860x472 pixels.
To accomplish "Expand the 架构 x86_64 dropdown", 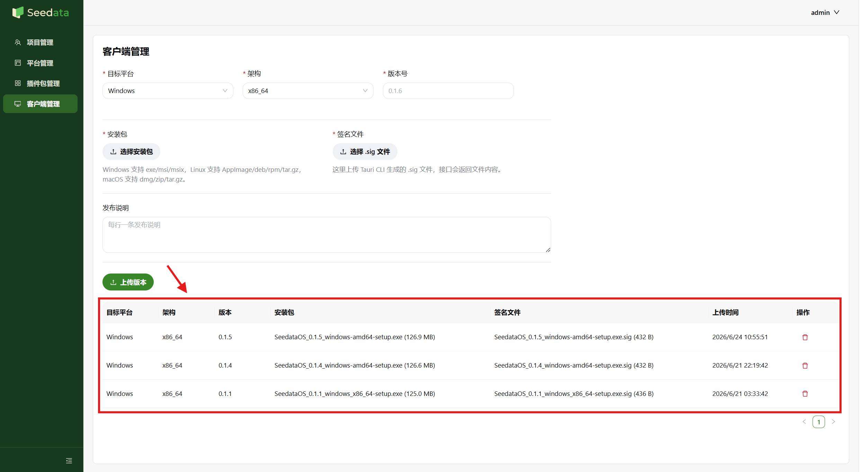I will [308, 91].
